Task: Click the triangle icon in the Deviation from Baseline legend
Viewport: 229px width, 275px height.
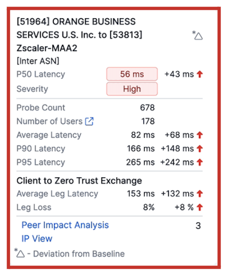Action: 20,253
